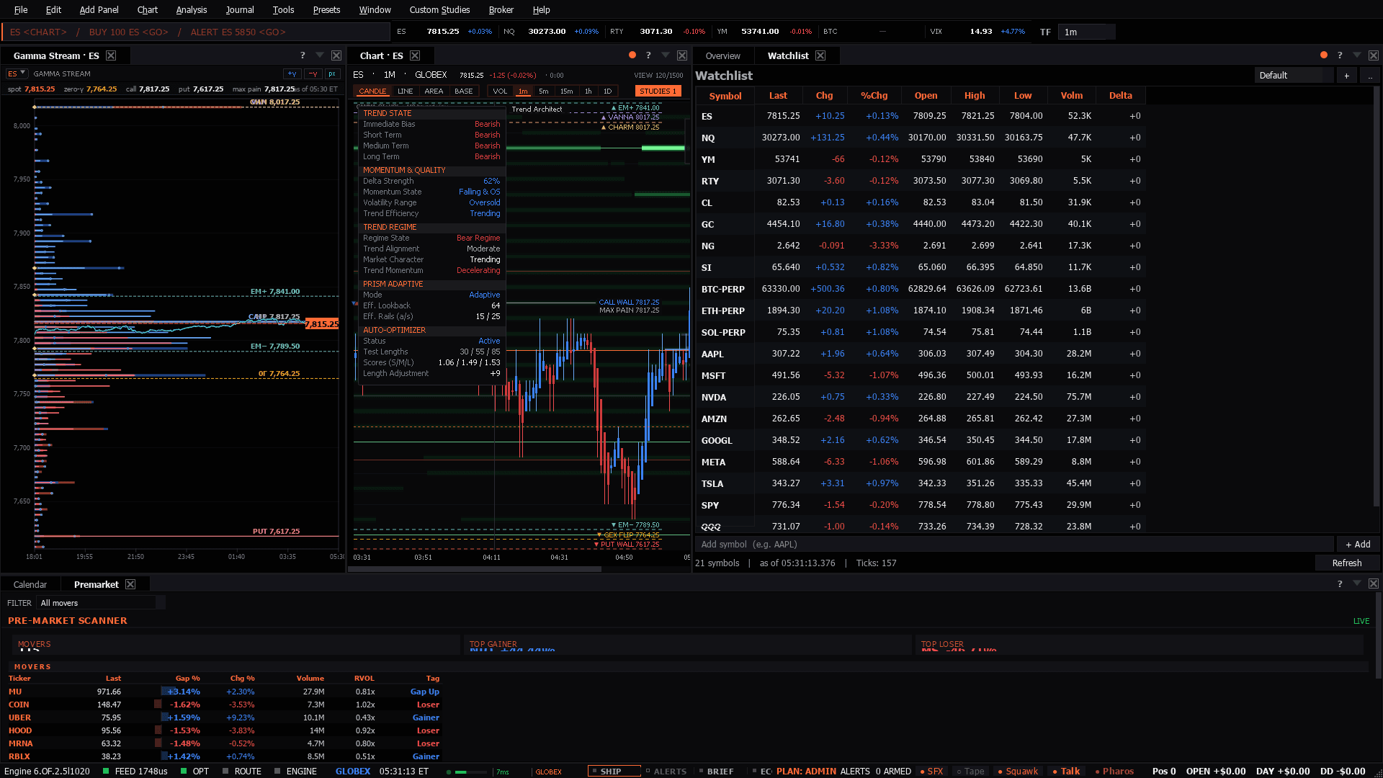The image size is (1383, 778).
Task: Click the Add symbol input field
Action: click(1014, 545)
